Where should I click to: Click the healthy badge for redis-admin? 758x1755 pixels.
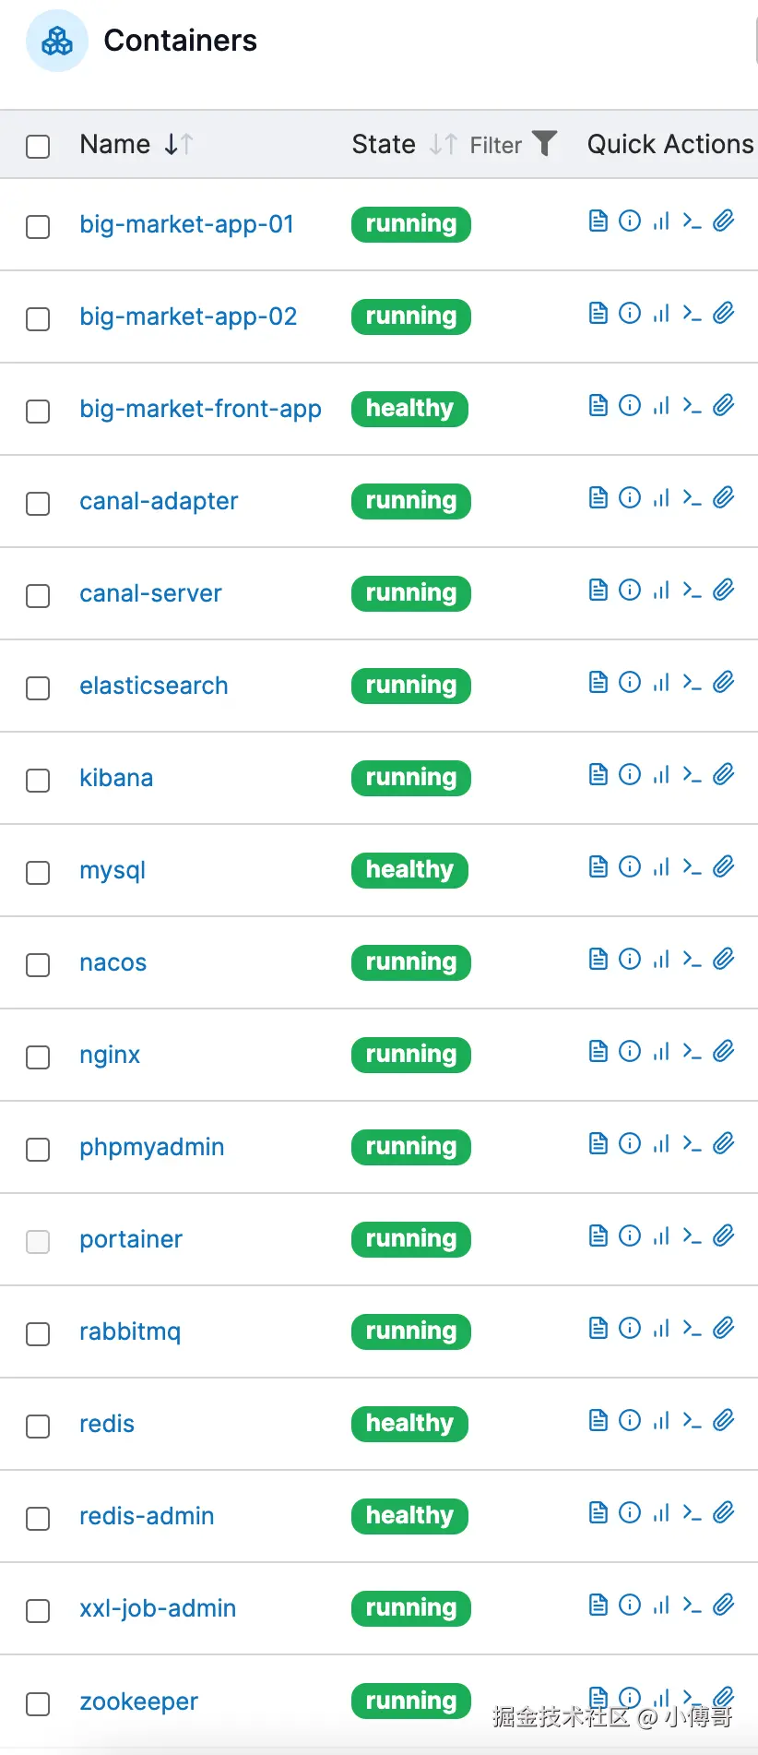(x=409, y=1516)
